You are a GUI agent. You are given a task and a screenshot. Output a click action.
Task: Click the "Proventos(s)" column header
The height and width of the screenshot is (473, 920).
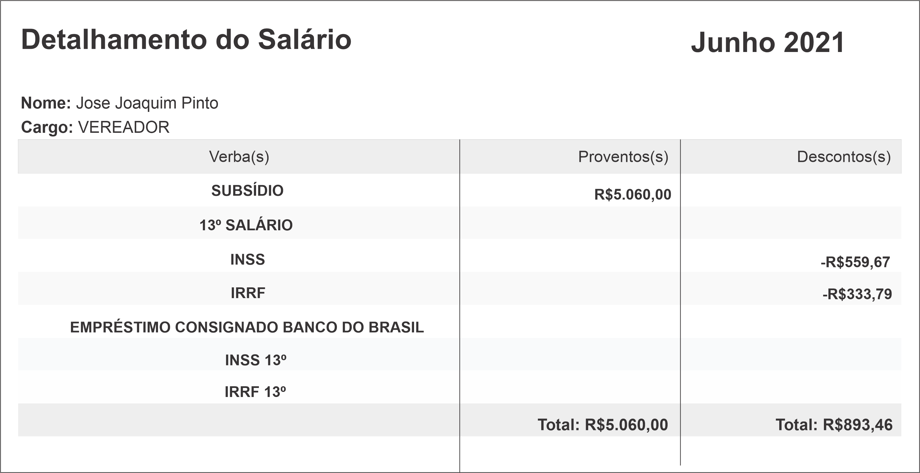623,157
